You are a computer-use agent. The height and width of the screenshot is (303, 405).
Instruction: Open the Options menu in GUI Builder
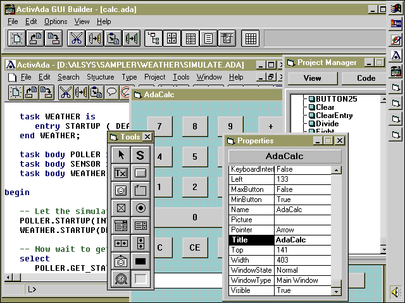tap(55, 21)
